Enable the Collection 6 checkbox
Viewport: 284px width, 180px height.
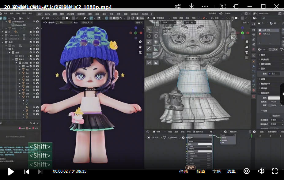tap(31, 36)
